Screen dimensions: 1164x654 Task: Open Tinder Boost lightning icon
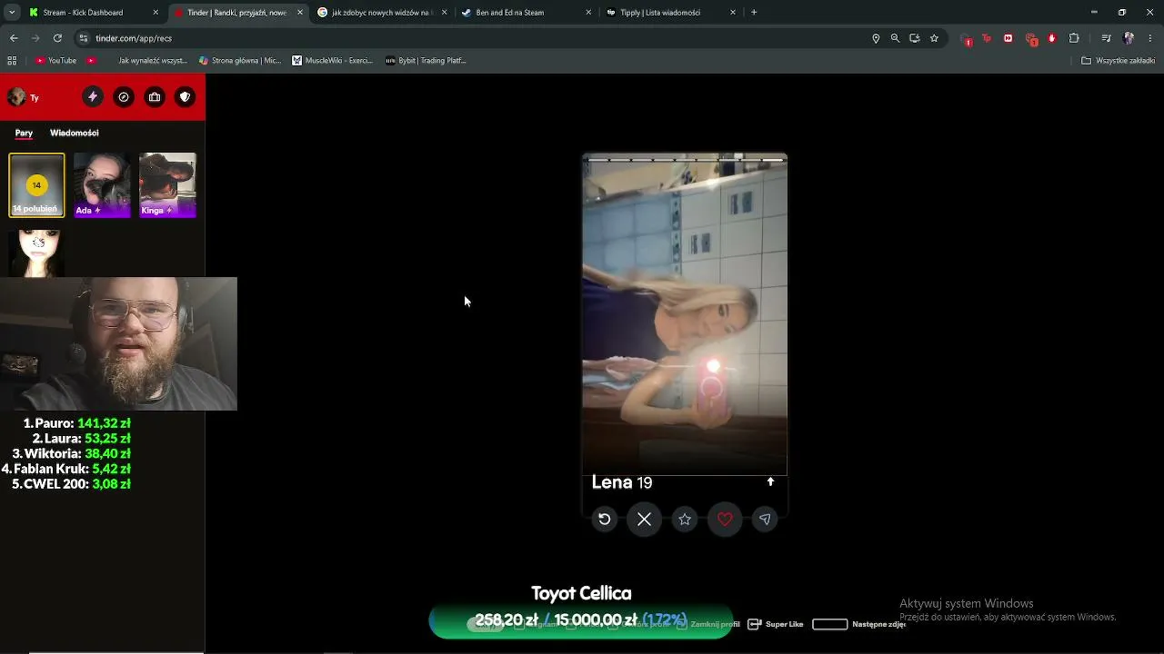93,97
